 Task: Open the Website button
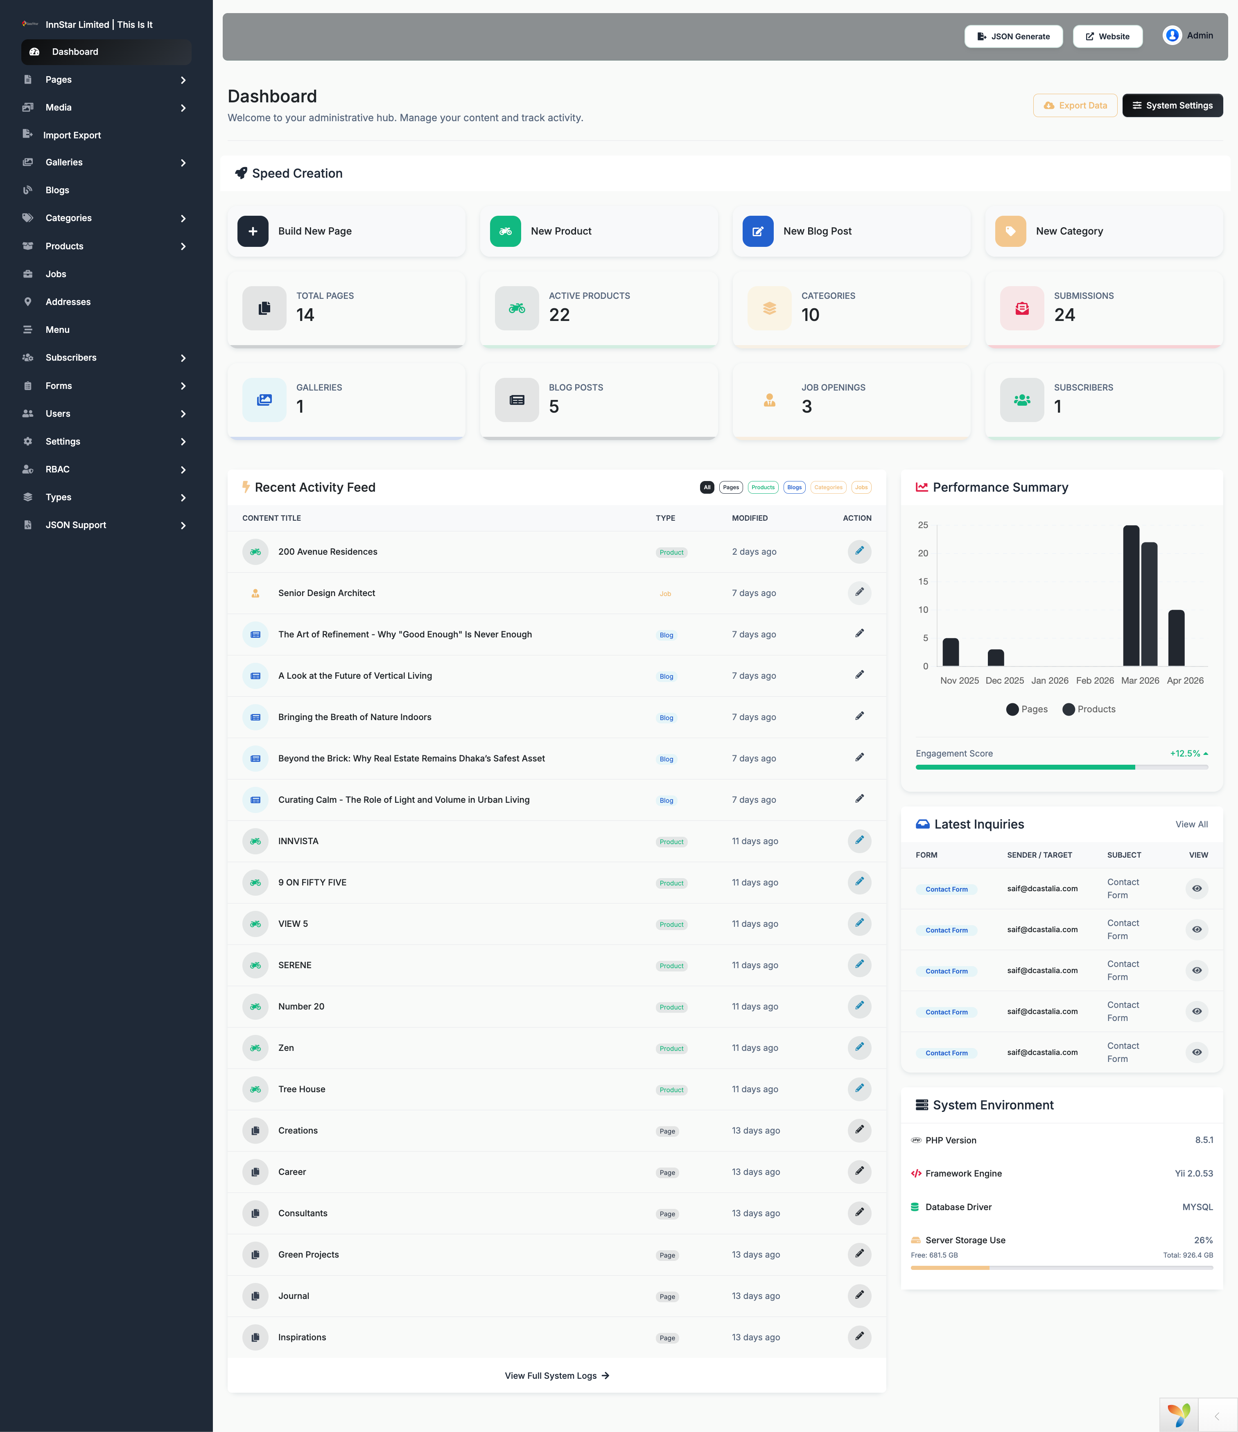tap(1107, 36)
